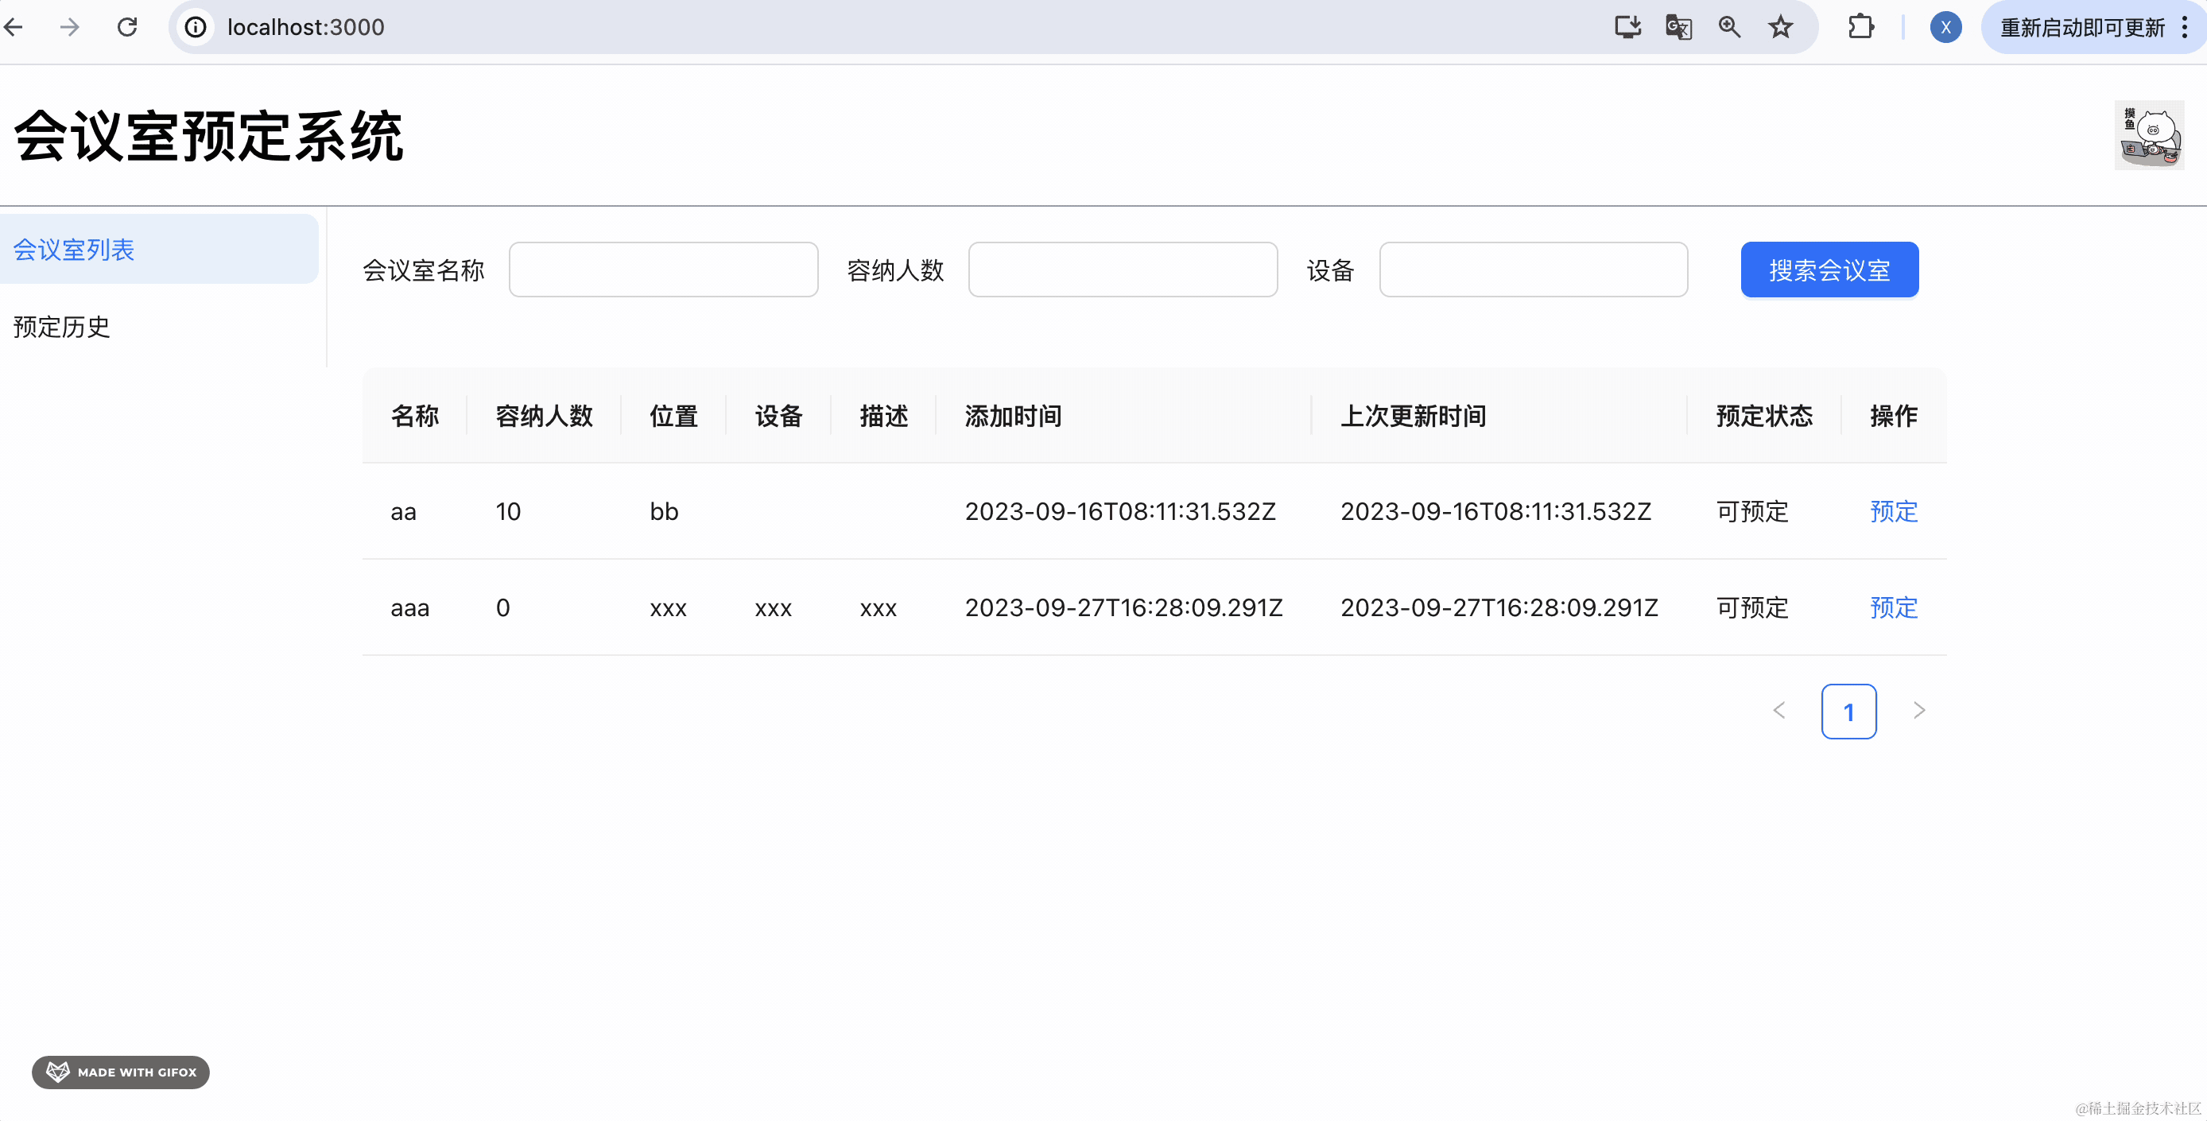Reload the page with refresh icon
The width and height of the screenshot is (2207, 1121).
126,27
